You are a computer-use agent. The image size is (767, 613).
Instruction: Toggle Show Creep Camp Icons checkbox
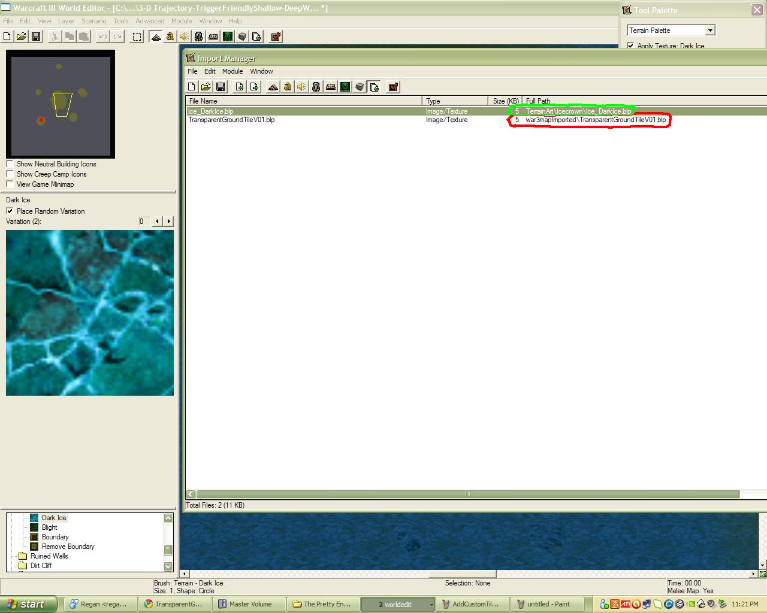[x=10, y=174]
